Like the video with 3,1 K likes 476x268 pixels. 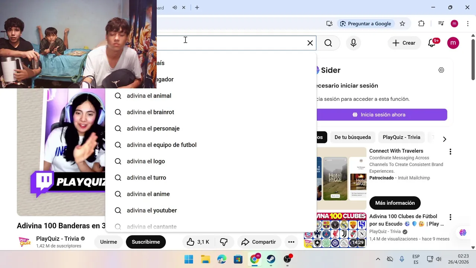coord(198,242)
